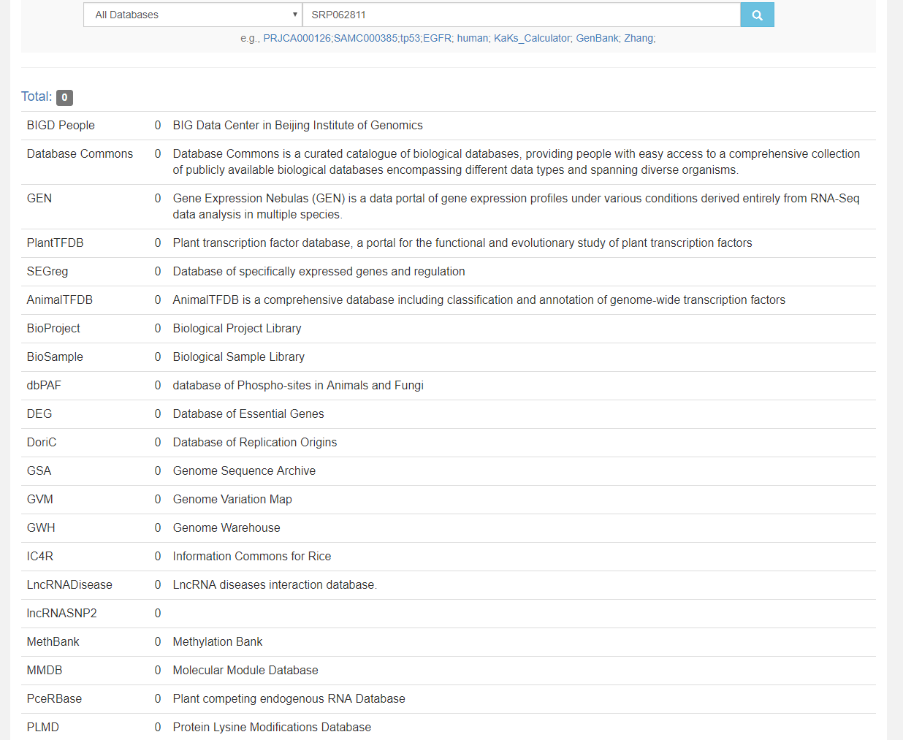Click the AnimalTFDB comprehensive database description
Viewport: 903px width, 740px height.
479,300
